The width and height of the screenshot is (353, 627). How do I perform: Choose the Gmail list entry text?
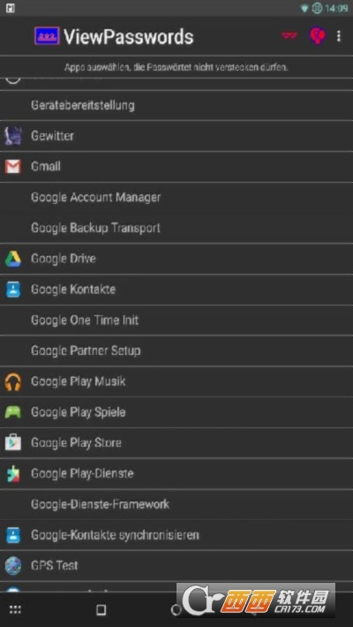click(46, 166)
